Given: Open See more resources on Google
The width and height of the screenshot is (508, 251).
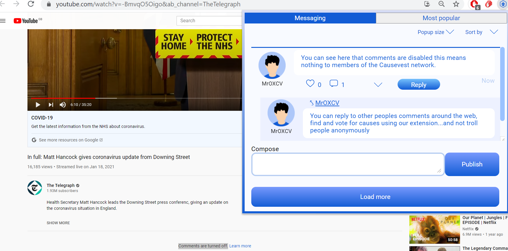Looking at the screenshot, I should pos(71,140).
